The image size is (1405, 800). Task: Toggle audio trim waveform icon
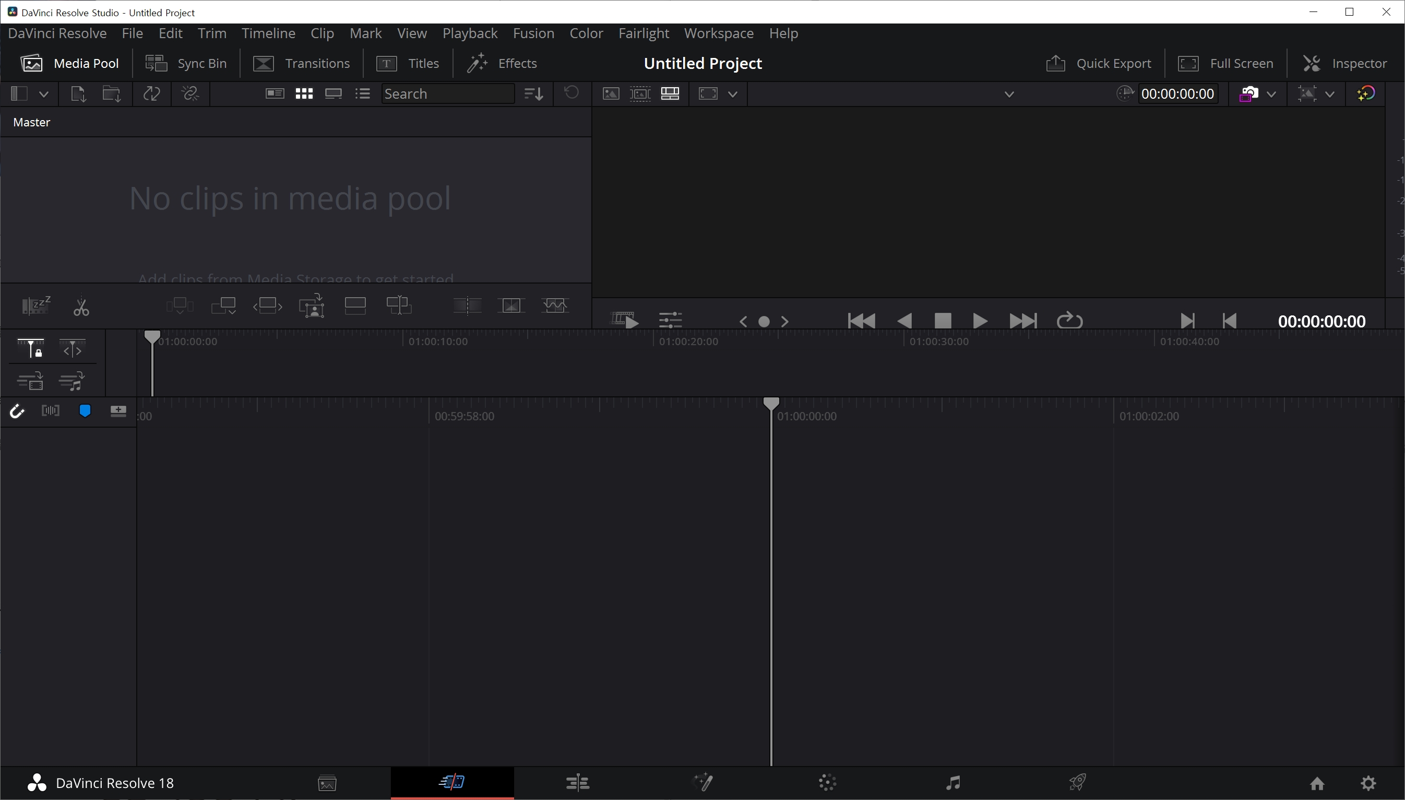(51, 411)
